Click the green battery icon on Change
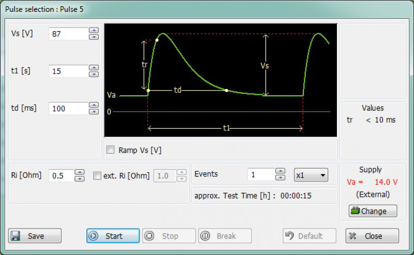The height and width of the screenshot is (255, 414). (x=356, y=211)
